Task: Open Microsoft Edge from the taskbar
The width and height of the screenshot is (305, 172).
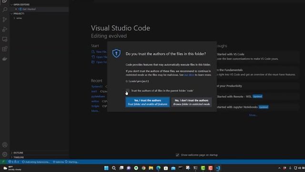Action: [158, 168]
